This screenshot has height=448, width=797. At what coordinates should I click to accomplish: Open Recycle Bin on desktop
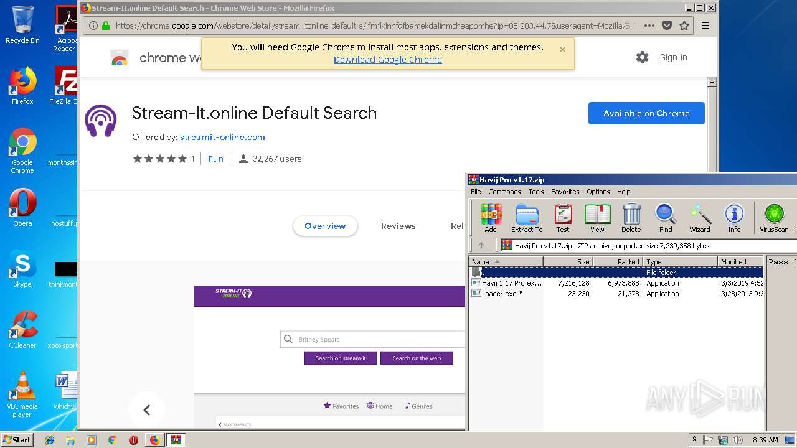[22, 25]
